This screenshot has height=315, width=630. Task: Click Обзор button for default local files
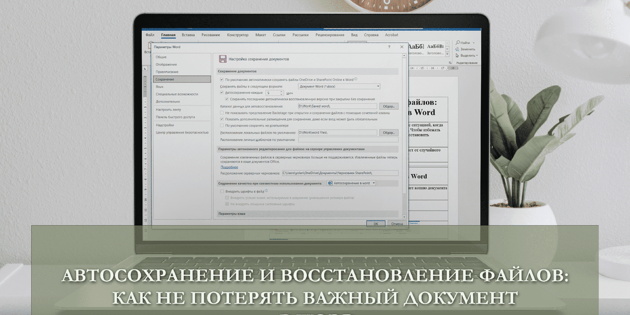(388, 132)
